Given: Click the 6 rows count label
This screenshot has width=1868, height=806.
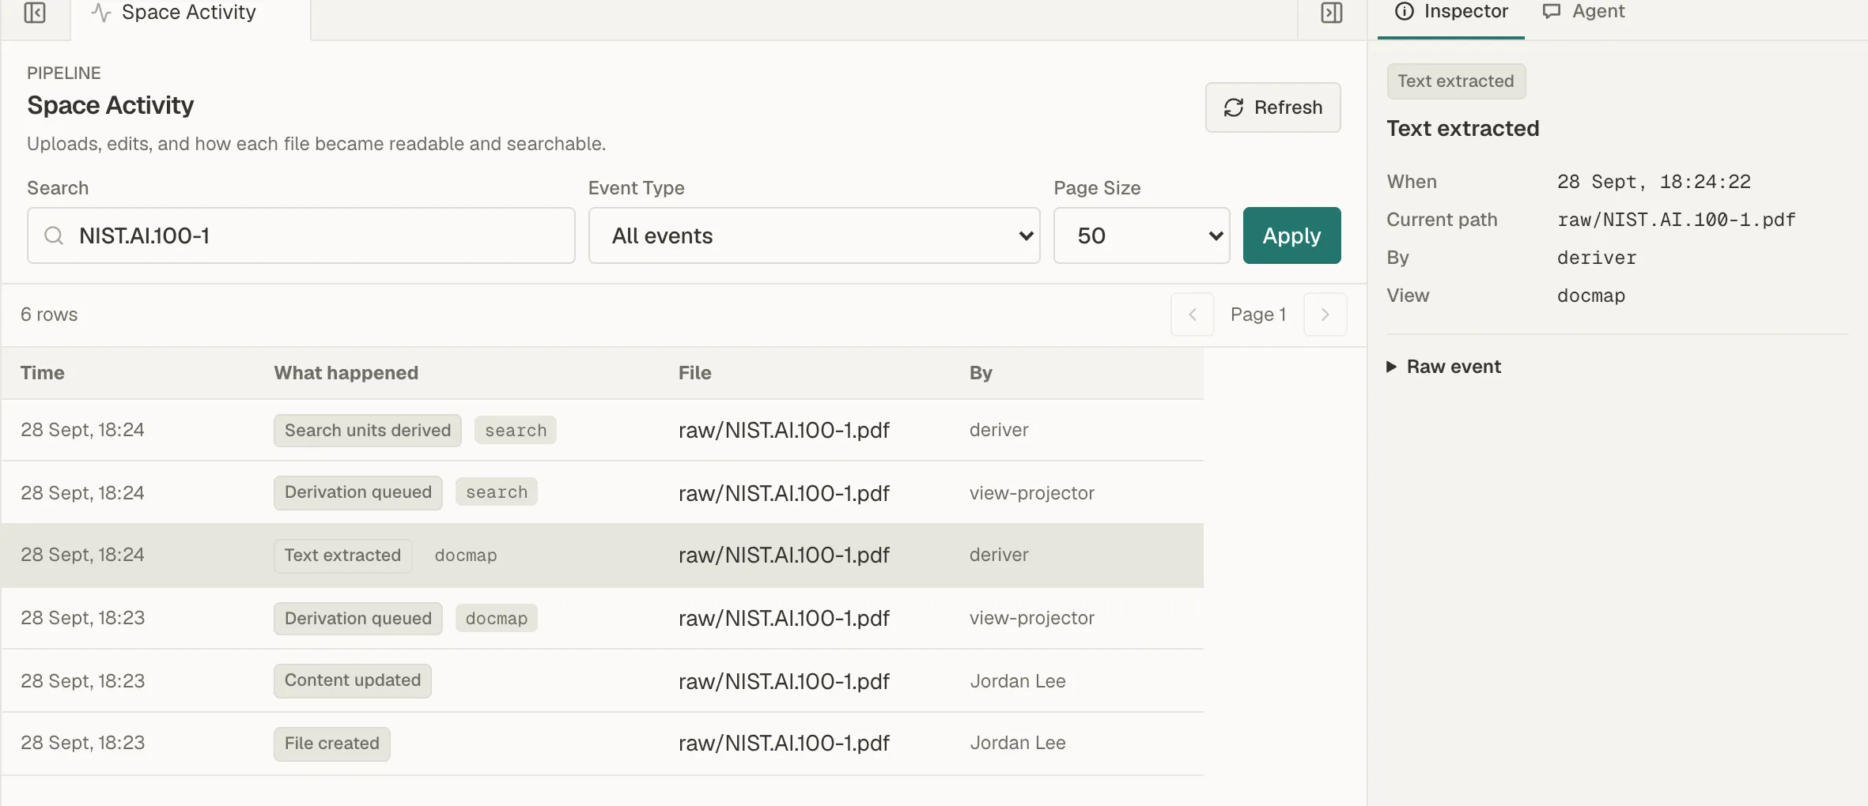Looking at the screenshot, I should click(49, 314).
